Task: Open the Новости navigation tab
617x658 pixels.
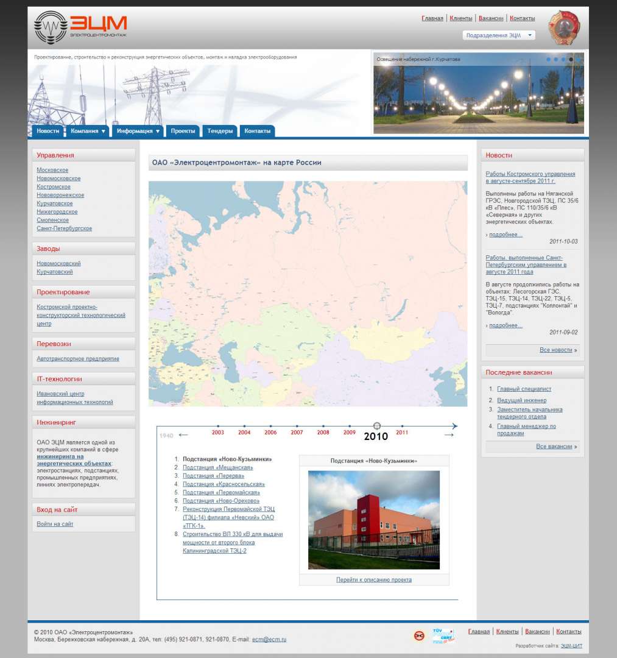Action: [x=48, y=131]
